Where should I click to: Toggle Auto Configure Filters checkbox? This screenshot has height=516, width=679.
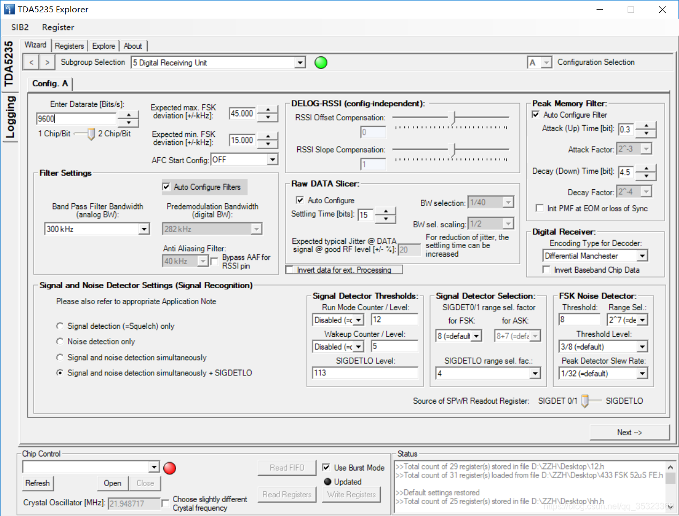tap(167, 187)
